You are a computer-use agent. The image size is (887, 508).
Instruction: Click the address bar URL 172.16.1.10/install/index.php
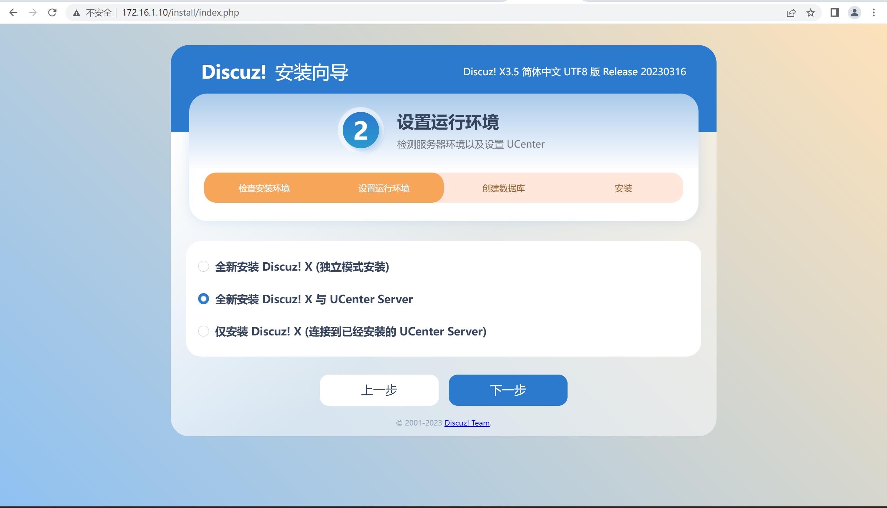tap(180, 12)
